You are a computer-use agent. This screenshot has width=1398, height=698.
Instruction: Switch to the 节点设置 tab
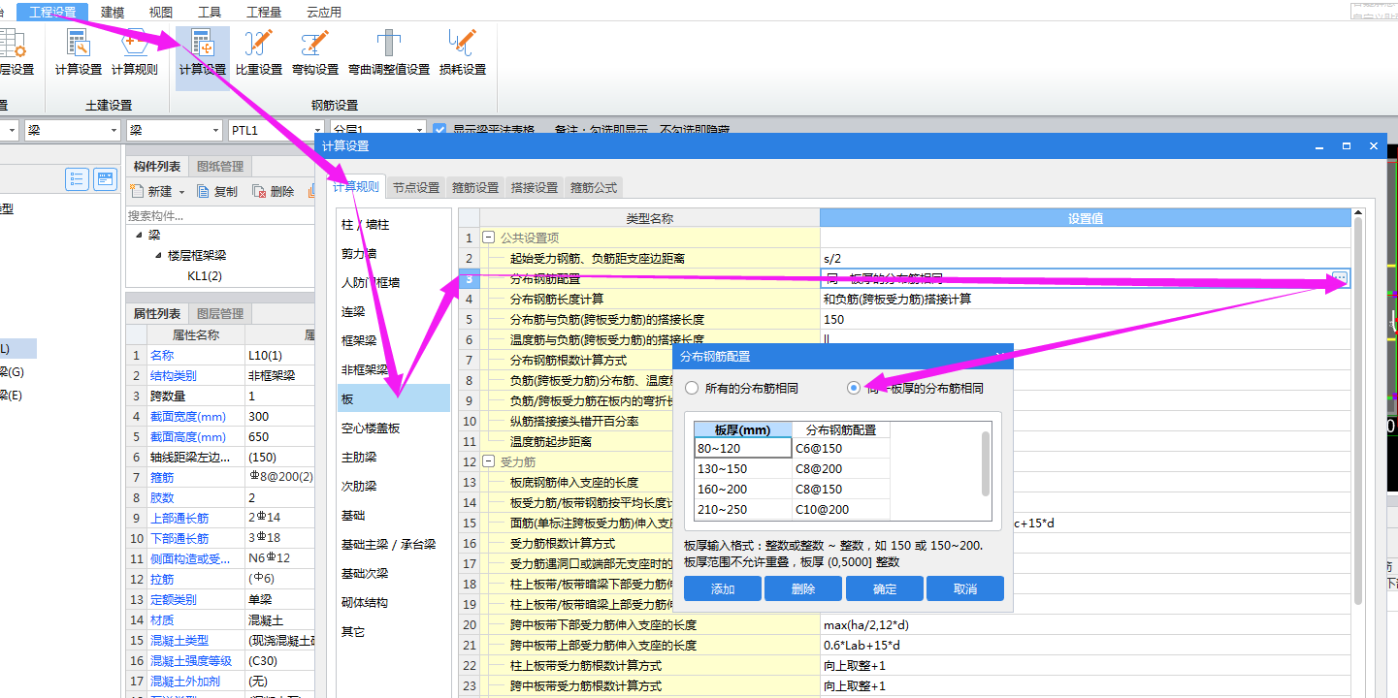(x=416, y=187)
